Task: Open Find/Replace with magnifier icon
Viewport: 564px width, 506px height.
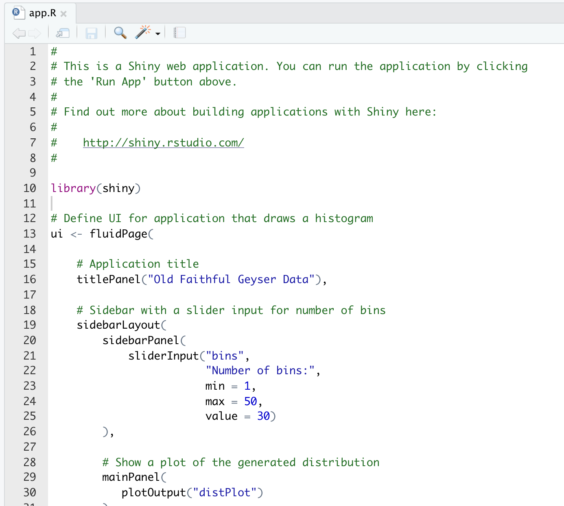Action: pyautogui.click(x=120, y=33)
